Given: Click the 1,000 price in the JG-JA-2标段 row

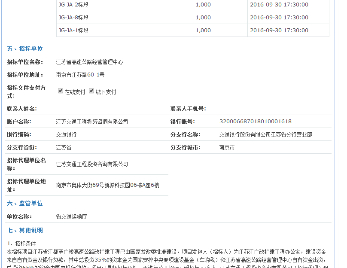Looking at the screenshot, I should pos(203,5).
